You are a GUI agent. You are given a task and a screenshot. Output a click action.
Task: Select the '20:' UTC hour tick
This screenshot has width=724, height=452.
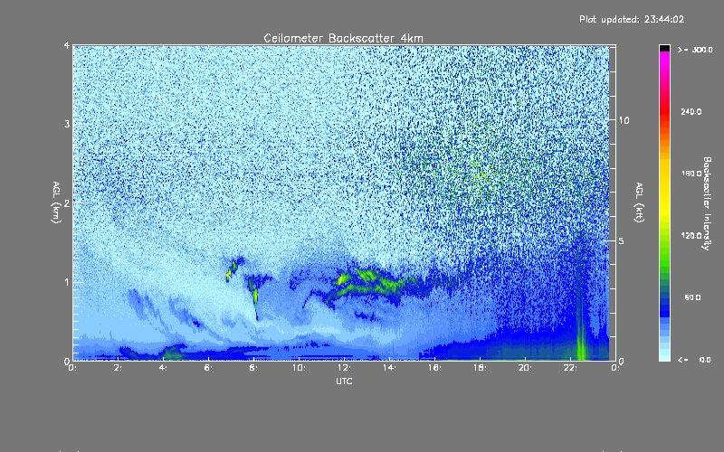click(x=525, y=368)
